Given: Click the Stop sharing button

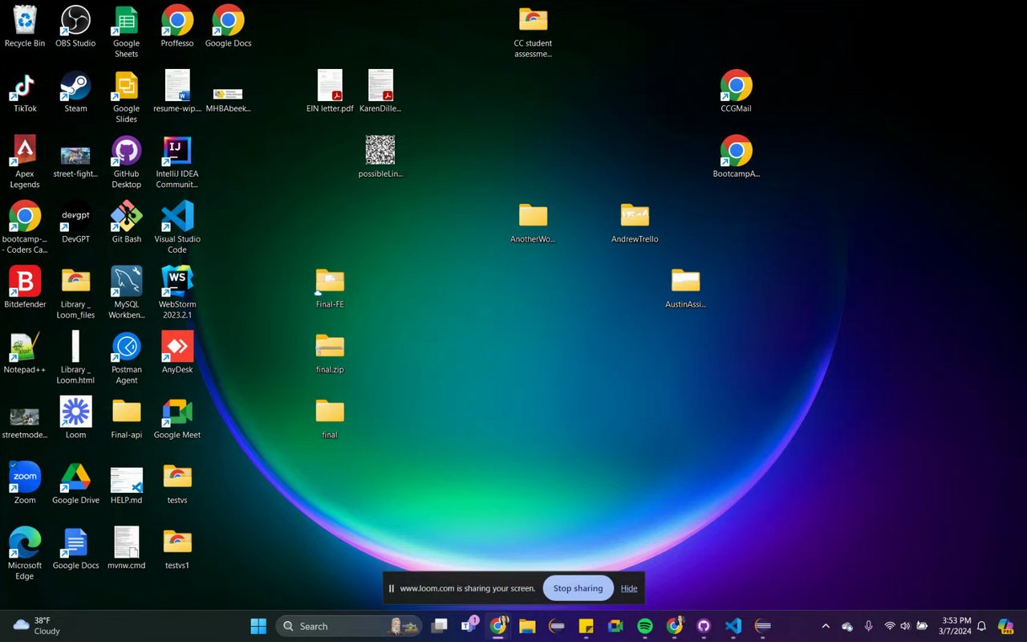Looking at the screenshot, I should 578,588.
